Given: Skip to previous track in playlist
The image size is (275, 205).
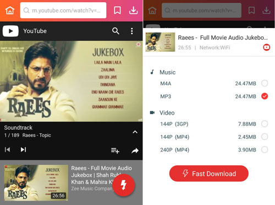Looking at the screenshot, I should coord(7,150).
